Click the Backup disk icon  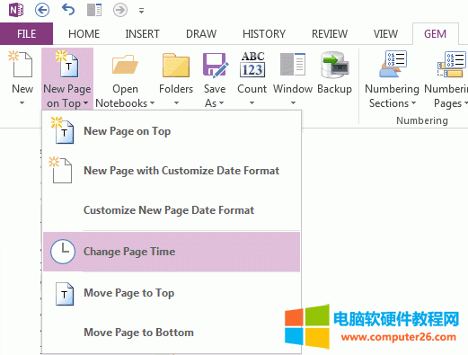click(x=335, y=65)
